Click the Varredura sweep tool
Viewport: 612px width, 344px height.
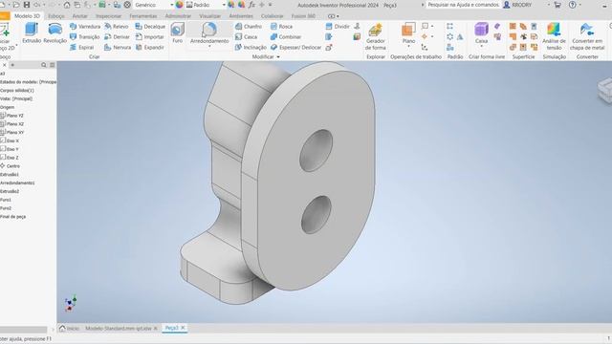[x=85, y=27]
